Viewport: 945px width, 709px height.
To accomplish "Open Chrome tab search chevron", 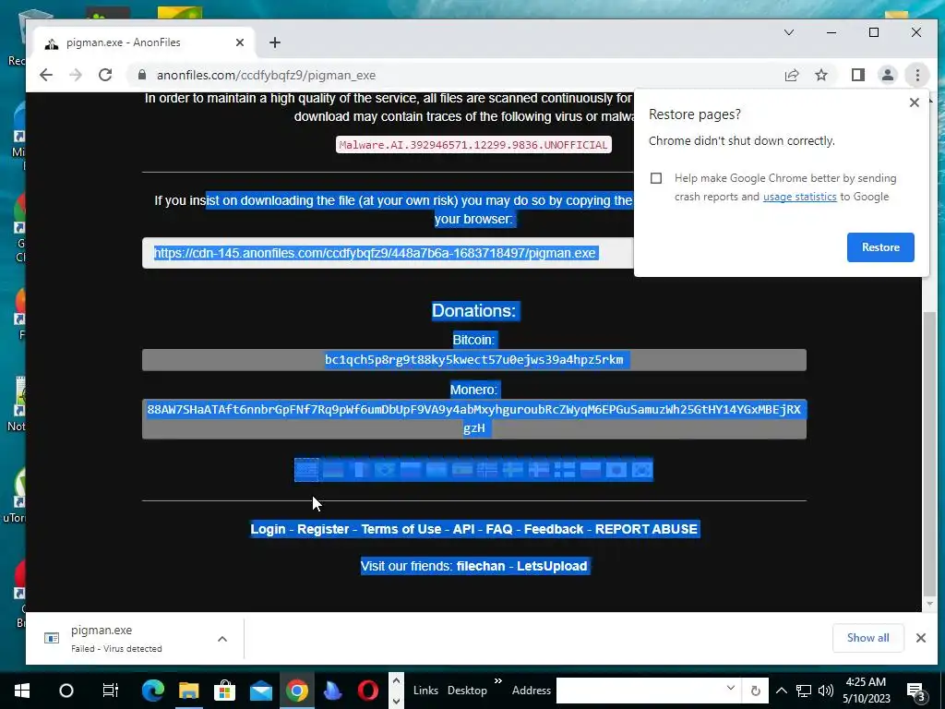I will coord(788,32).
